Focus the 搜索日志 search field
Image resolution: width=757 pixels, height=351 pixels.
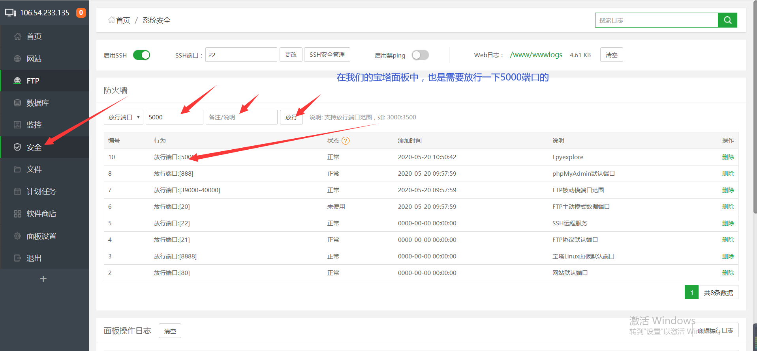click(x=656, y=20)
